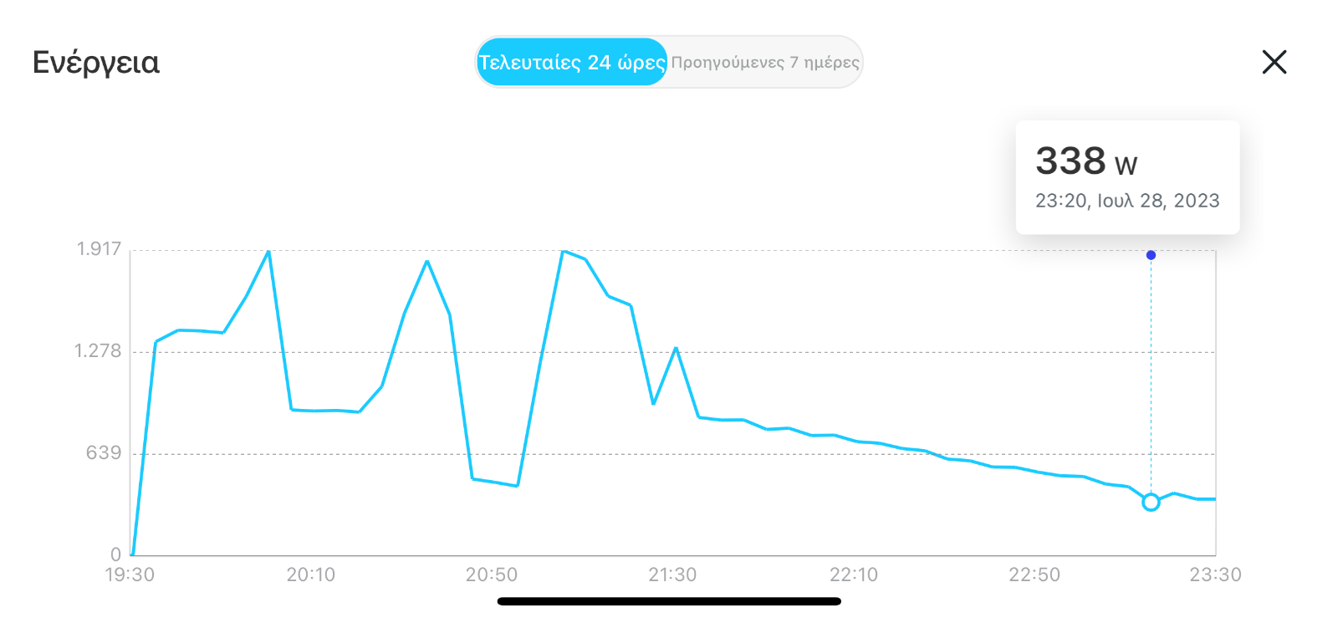
Task: Tap the 23:30 time label on the x-axis
Action: coord(1216,575)
